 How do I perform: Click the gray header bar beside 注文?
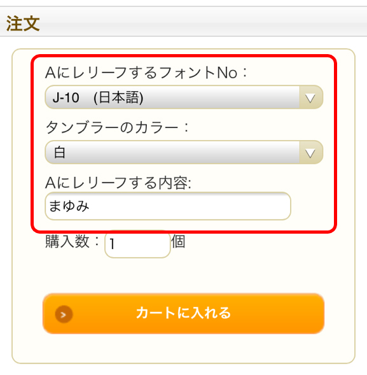click(203, 22)
